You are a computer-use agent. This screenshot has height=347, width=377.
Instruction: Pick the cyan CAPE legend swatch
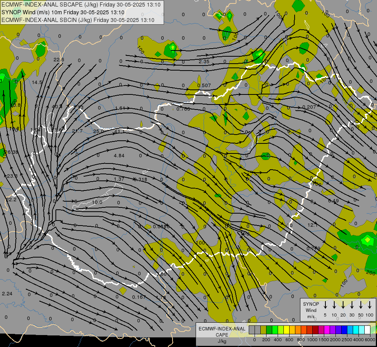coord(355,330)
